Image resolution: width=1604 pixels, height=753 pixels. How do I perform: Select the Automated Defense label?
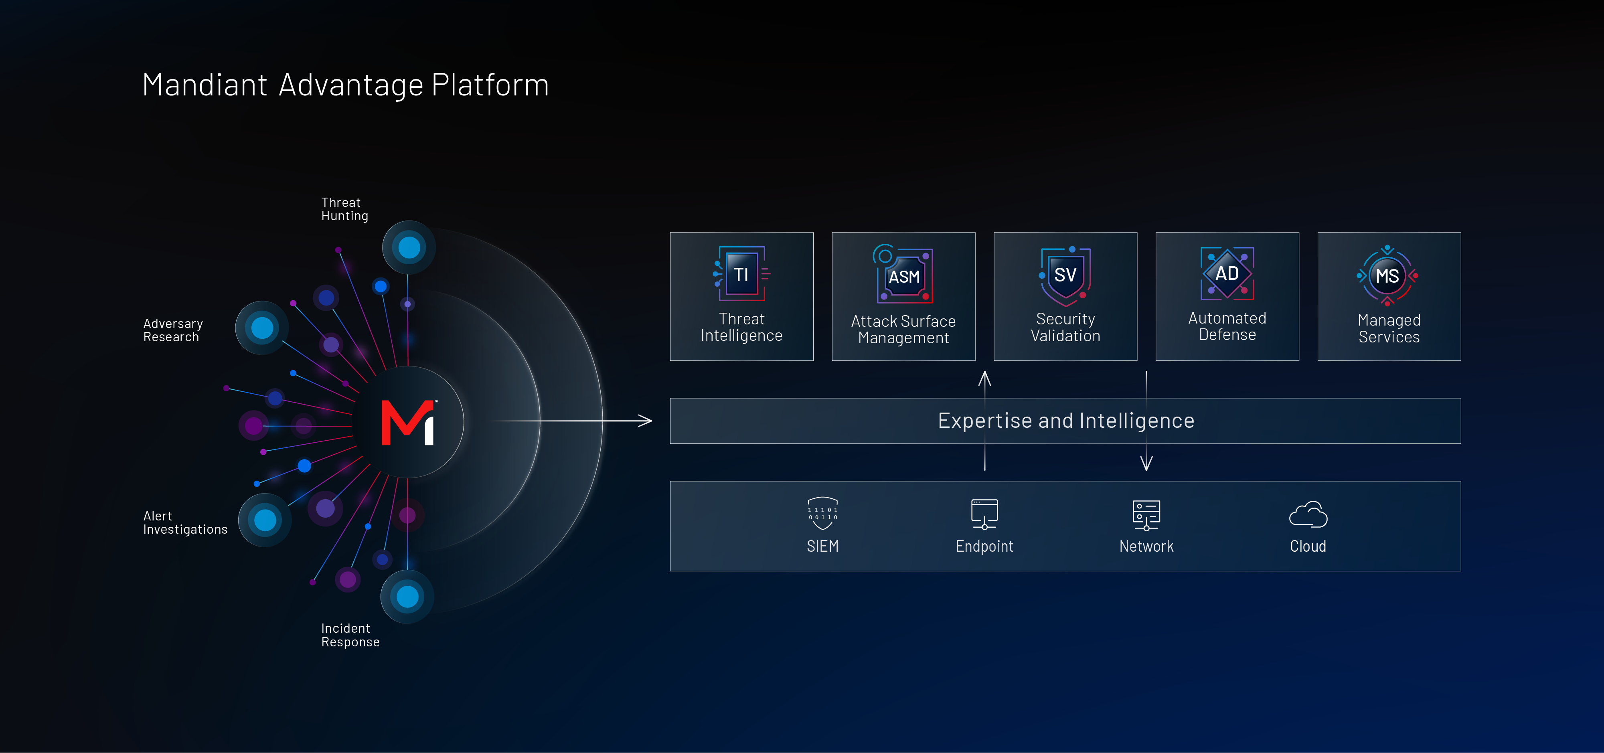click(x=1227, y=326)
